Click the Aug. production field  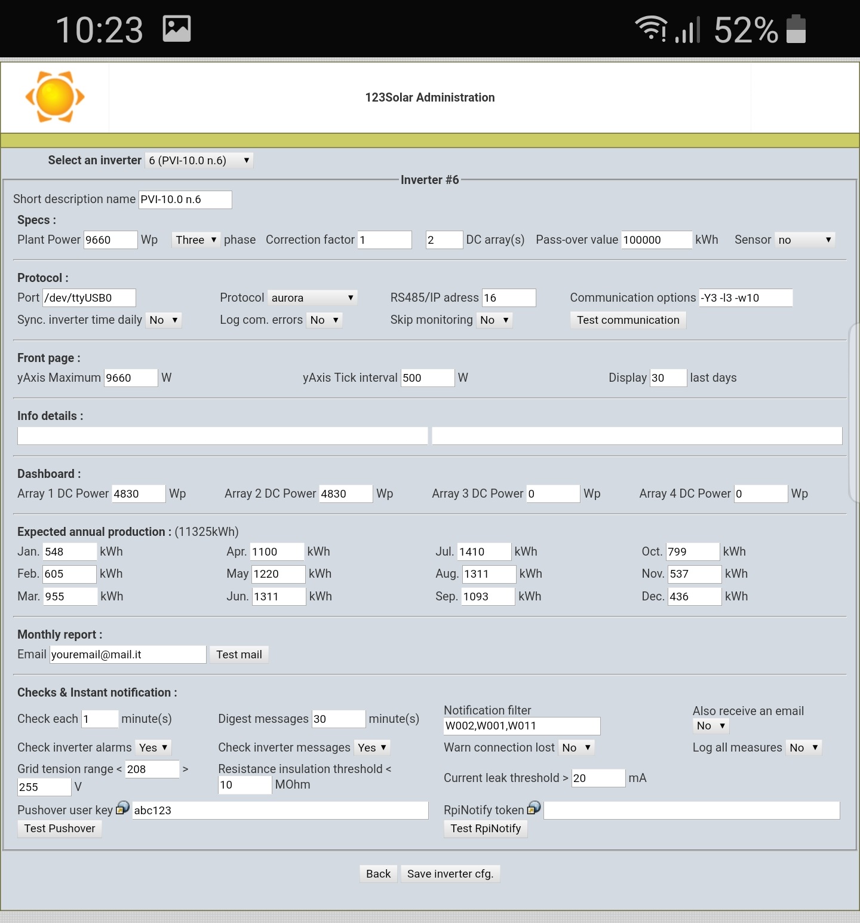click(x=489, y=574)
